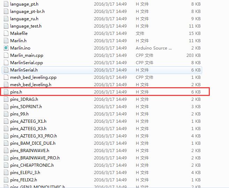Click the 203 KB size of Marlin_main.cpp

[193, 55]
